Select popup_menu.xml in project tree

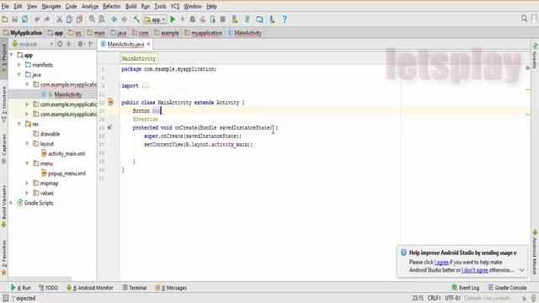click(x=67, y=173)
